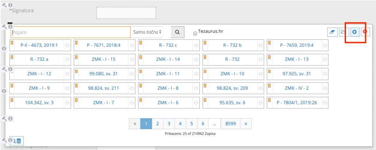This screenshot has height=150, width=376.
Task: Enable the Tezaurus.hr checkbox
Action: click(x=195, y=34)
